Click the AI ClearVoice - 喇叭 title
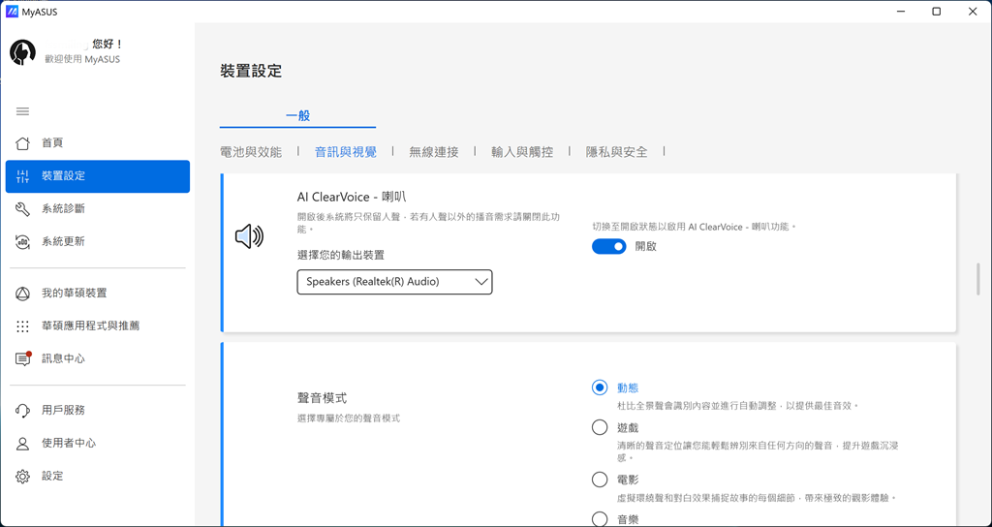Screen dimensions: 992x527 [352, 197]
